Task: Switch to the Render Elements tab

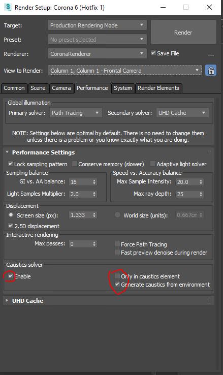Action: [158, 88]
